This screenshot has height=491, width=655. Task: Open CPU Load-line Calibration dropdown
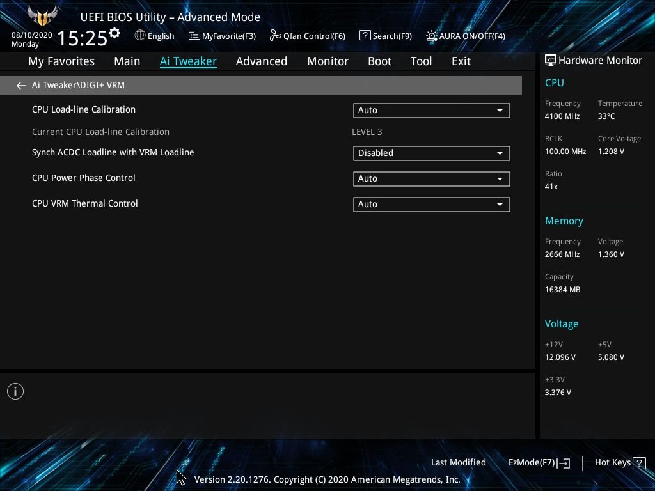(432, 111)
